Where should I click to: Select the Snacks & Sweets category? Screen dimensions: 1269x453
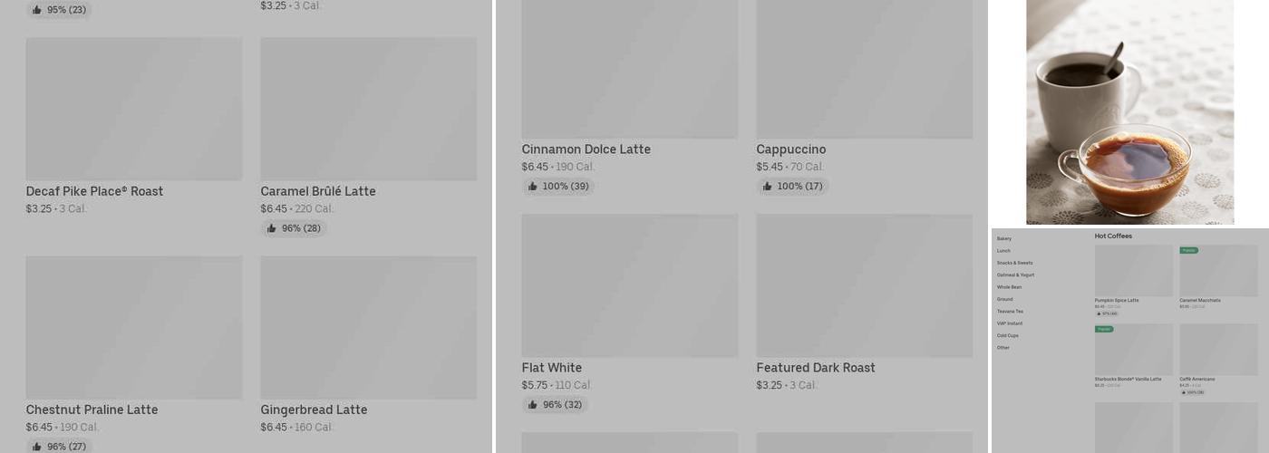tap(1014, 263)
